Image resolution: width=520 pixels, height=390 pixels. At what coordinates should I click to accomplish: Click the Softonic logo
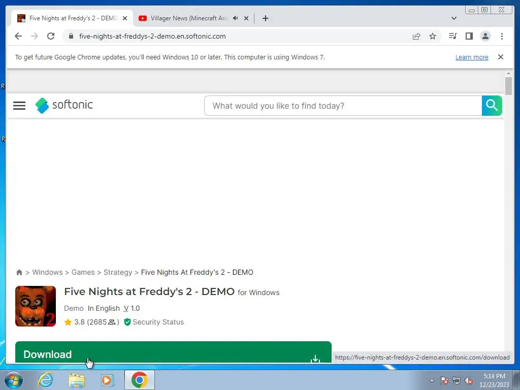coord(64,105)
